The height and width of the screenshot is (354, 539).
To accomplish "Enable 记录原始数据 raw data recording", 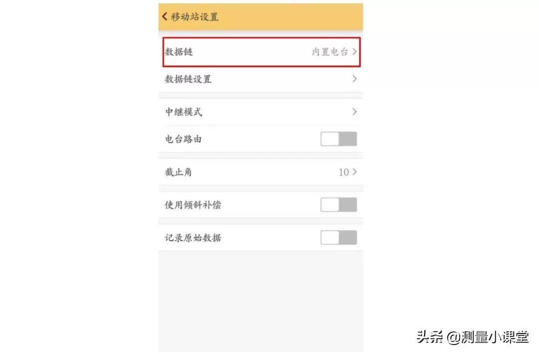I will point(338,237).
